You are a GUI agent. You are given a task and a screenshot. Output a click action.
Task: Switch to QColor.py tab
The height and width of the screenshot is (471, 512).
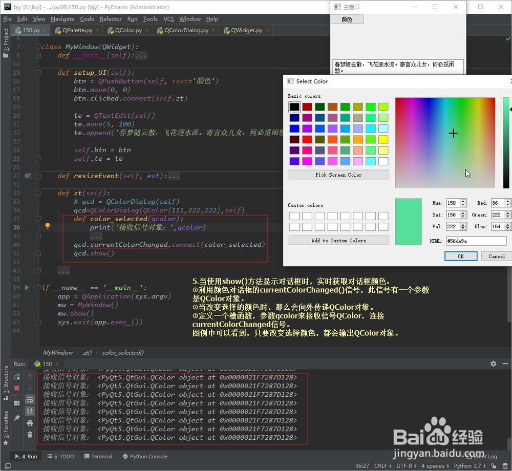click(x=128, y=30)
